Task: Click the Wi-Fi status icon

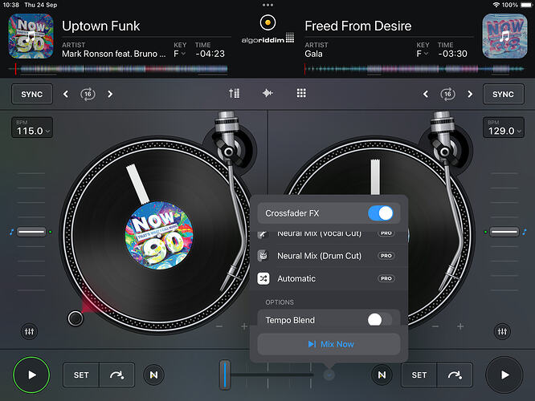Action: coord(496,5)
